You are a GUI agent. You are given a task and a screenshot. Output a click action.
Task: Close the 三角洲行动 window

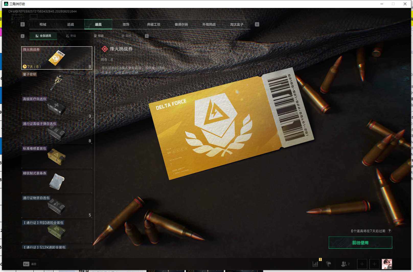coord(405,4)
